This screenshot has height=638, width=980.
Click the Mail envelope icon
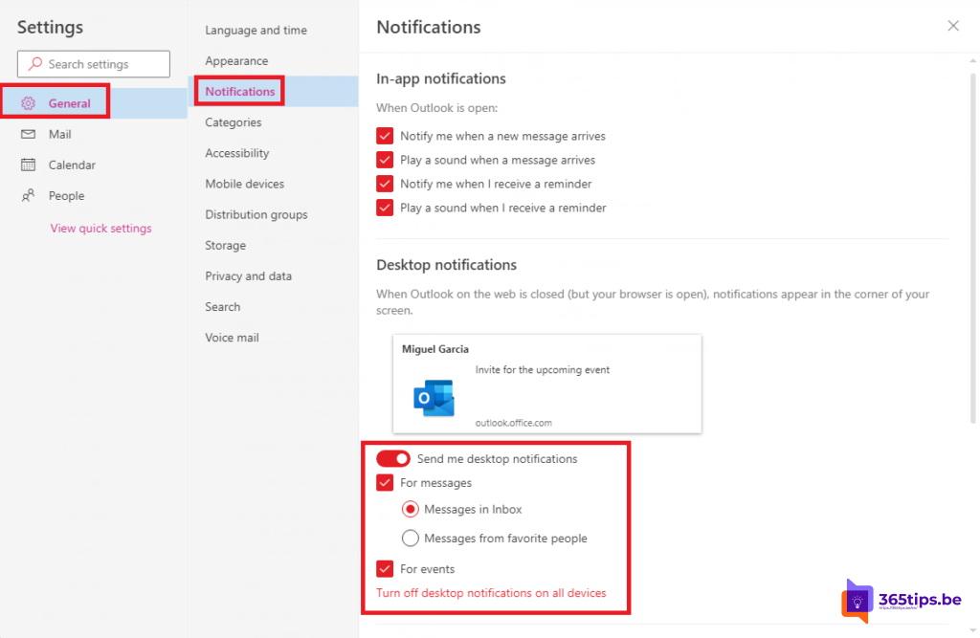(29, 135)
